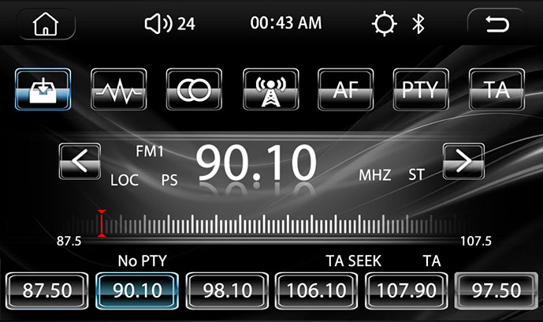Click the 87.5 scale minimum label
543x322 pixels.
coord(69,241)
